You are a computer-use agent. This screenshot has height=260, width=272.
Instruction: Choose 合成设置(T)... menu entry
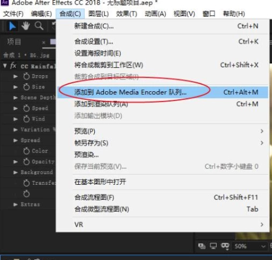coord(163,41)
